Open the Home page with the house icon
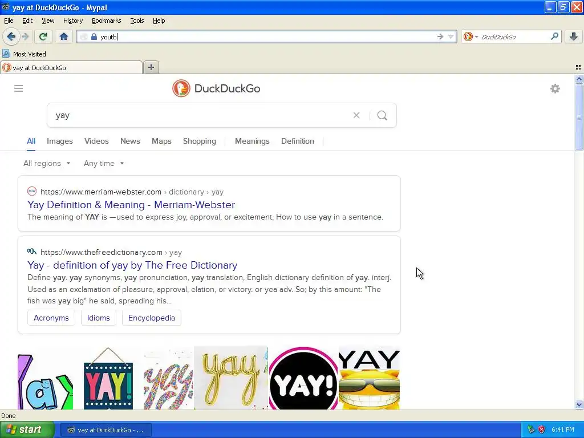 click(x=64, y=36)
